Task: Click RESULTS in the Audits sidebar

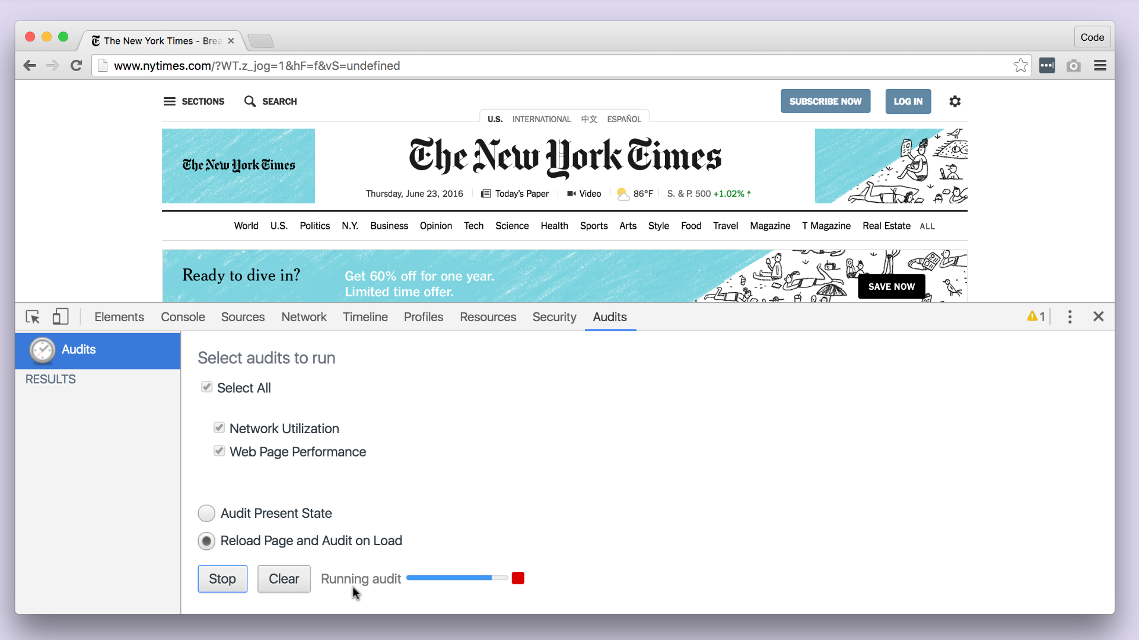Action: tap(50, 379)
